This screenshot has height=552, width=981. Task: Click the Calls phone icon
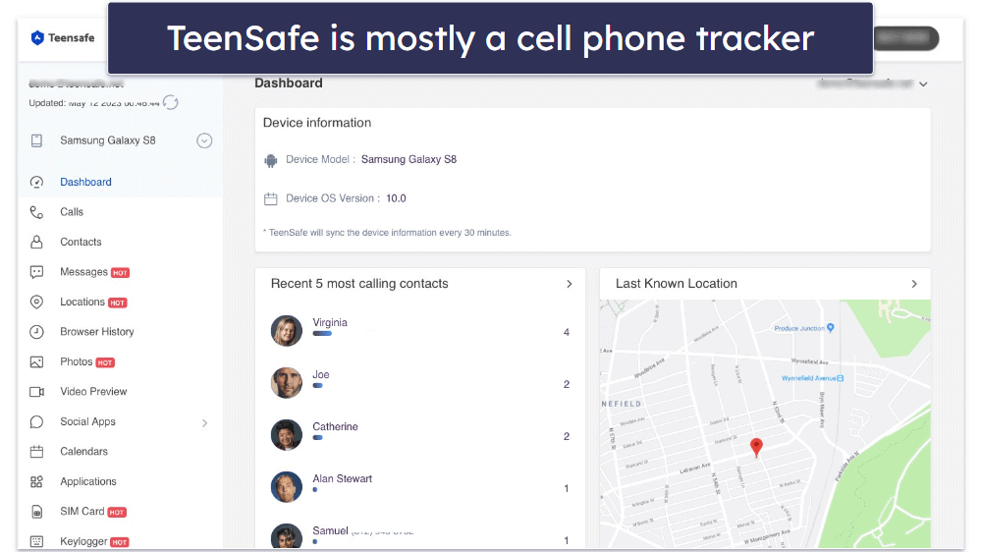tap(37, 212)
